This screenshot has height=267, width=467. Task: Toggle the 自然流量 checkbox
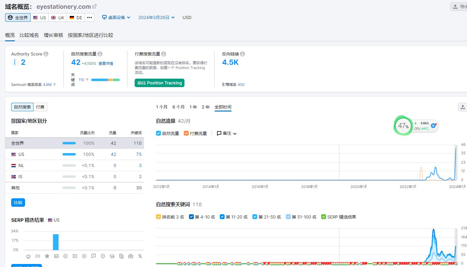tap(158, 133)
